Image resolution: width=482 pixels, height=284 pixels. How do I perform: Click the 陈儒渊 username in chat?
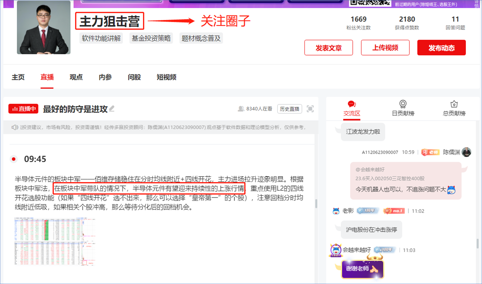click(x=451, y=152)
